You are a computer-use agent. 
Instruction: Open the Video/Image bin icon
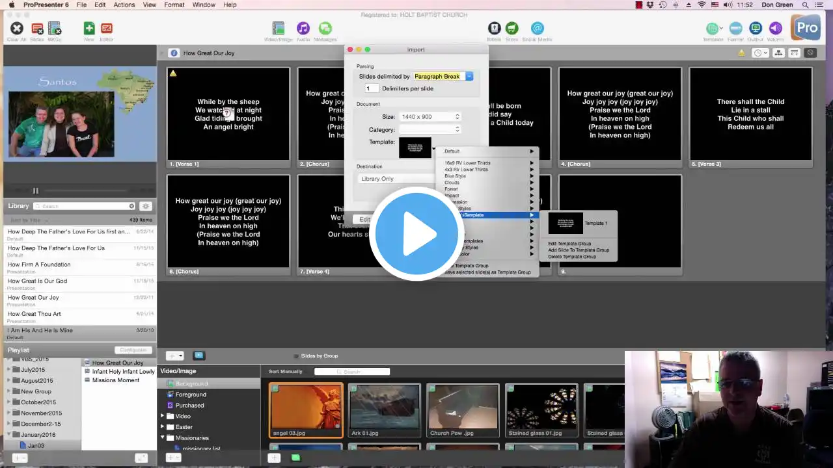pos(279,29)
